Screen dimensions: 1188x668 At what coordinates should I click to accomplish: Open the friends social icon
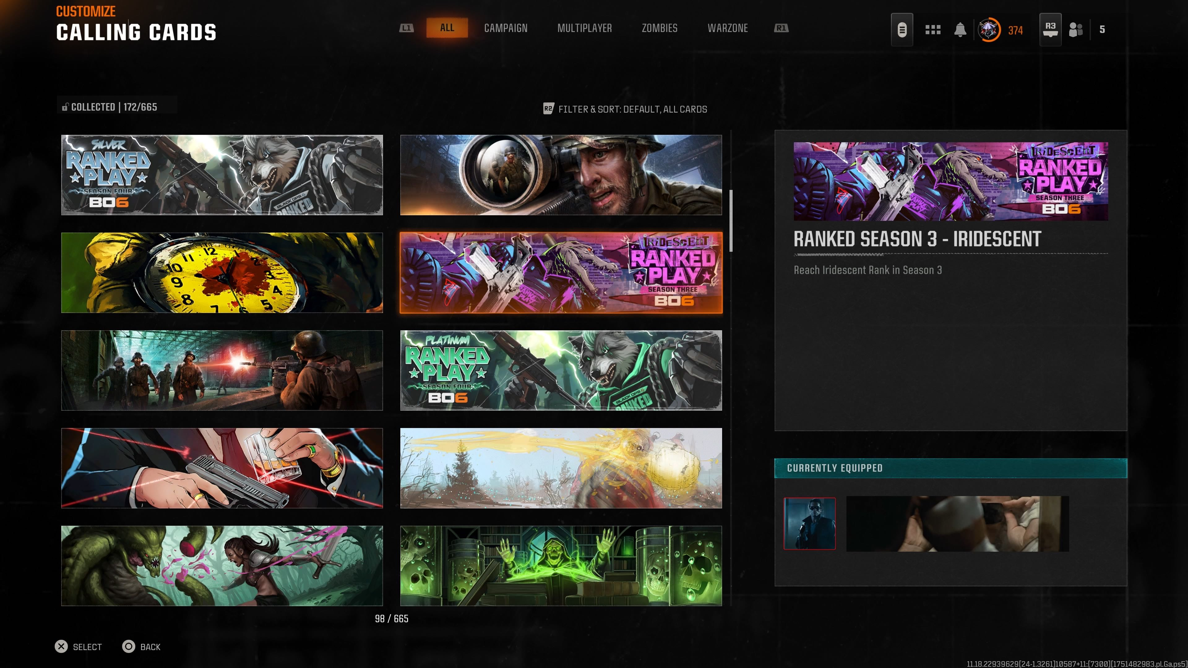tap(1075, 30)
